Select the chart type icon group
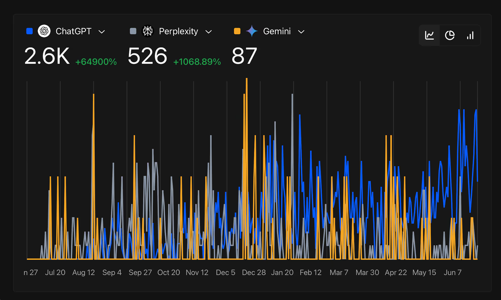Image resolution: width=501 pixels, height=300 pixels. [x=450, y=35]
